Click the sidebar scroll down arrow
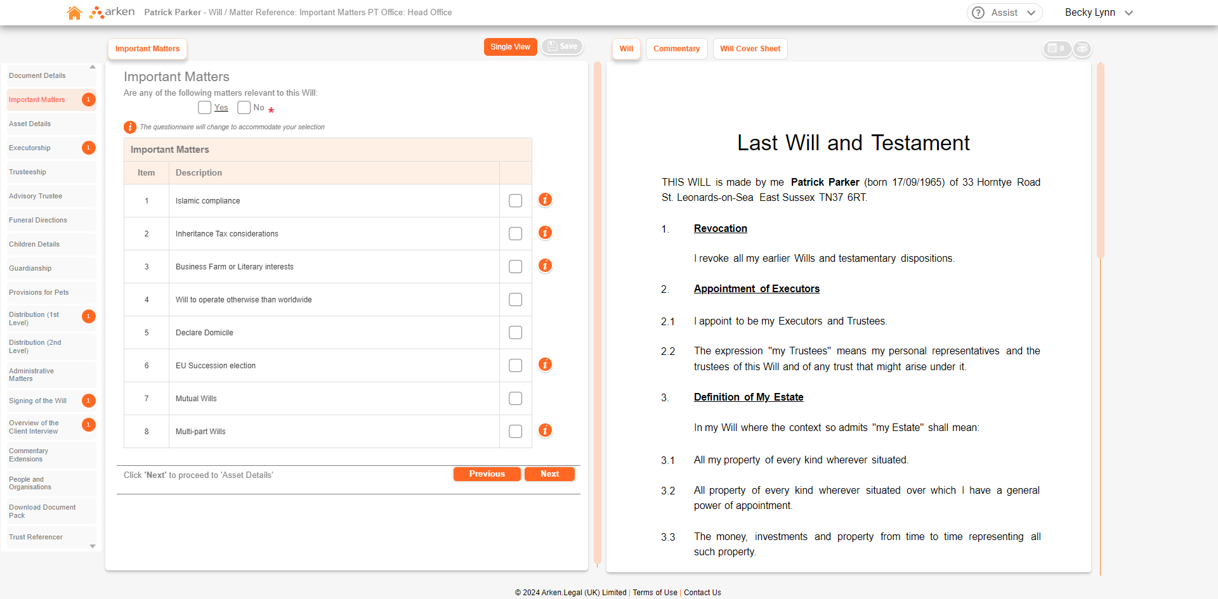The width and height of the screenshot is (1218, 599). (x=93, y=546)
